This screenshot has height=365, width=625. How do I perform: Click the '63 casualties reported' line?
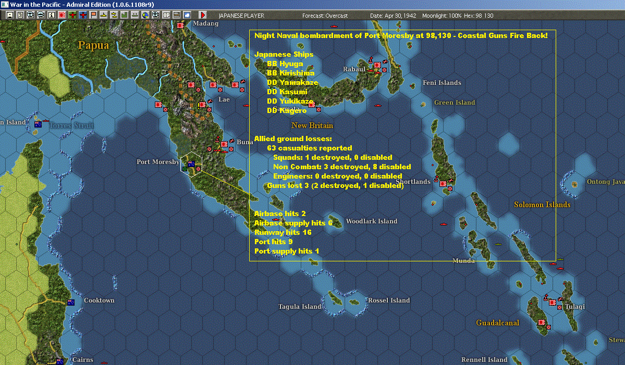click(310, 148)
